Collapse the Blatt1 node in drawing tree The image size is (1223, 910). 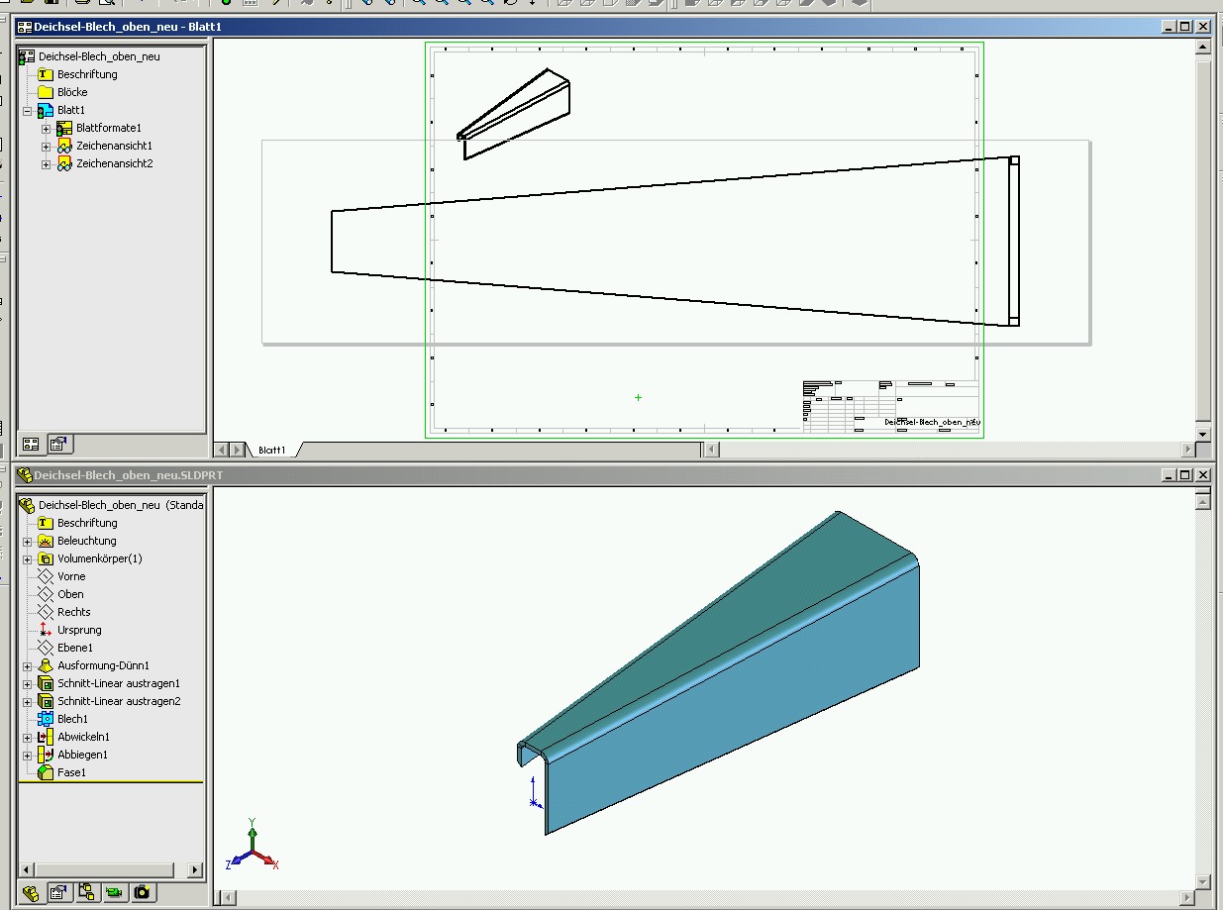(27, 110)
